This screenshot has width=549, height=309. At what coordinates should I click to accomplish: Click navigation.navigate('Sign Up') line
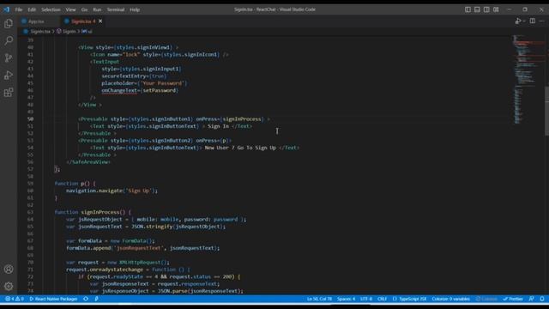pos(112,191)
